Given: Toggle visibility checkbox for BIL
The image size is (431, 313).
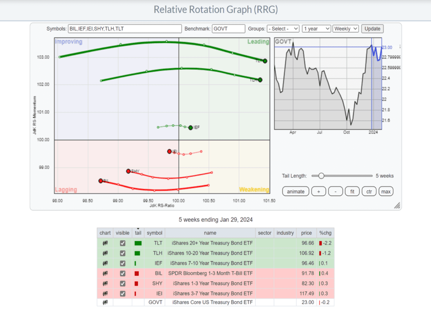Looking at the screenshot, I should click(x=123, y=273).
